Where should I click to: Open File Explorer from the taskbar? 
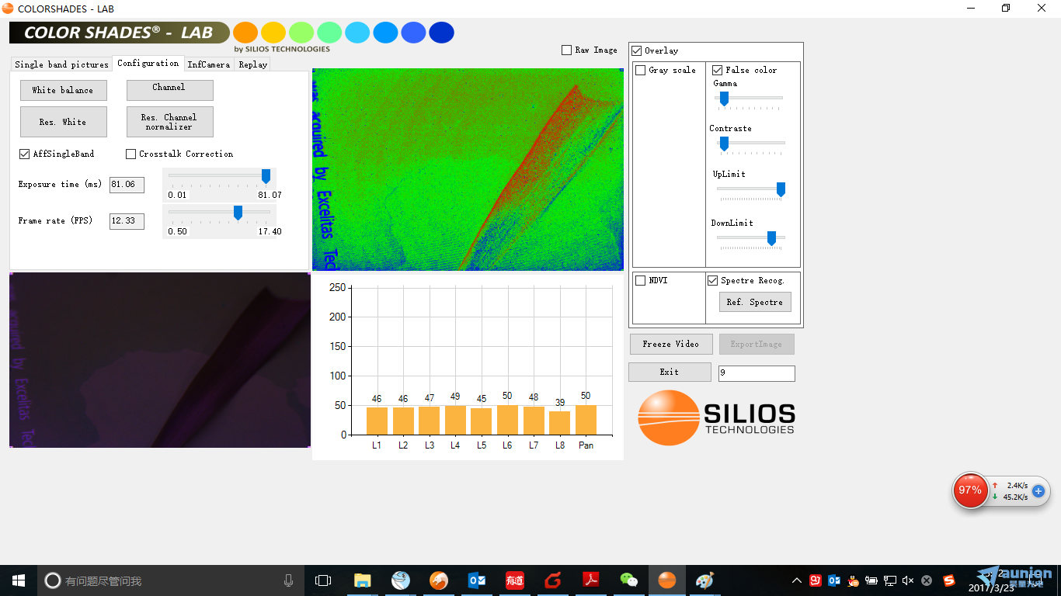pyautogui.click(x=363, y=580)
